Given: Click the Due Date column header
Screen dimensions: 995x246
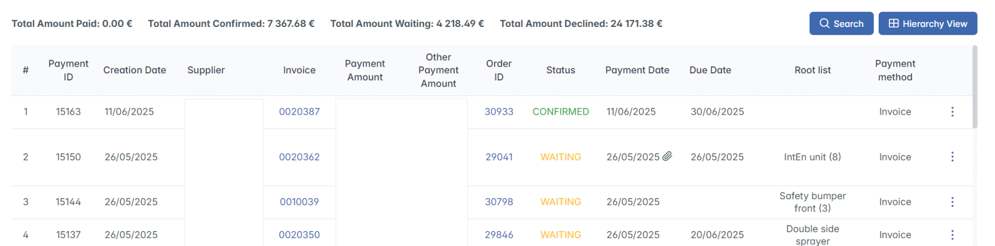Looking at the screenshot, I should (710, 70).
